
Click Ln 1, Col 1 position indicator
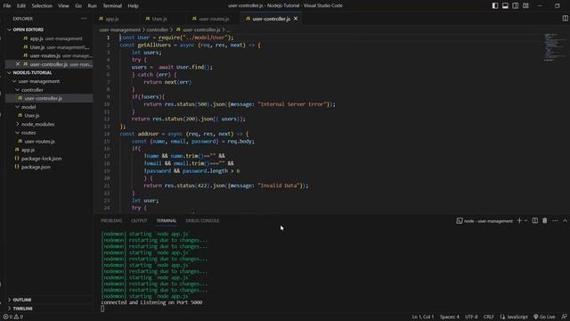tap(423, 317)
